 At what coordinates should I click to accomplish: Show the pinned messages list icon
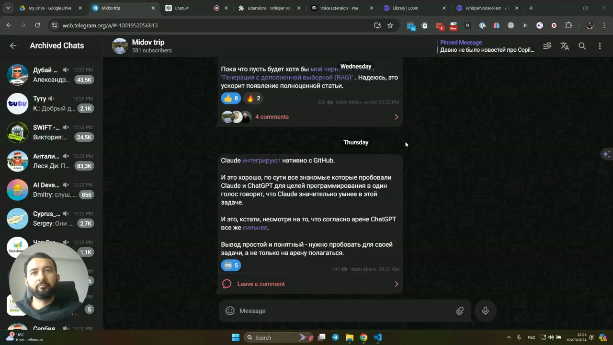coord(547,46)
